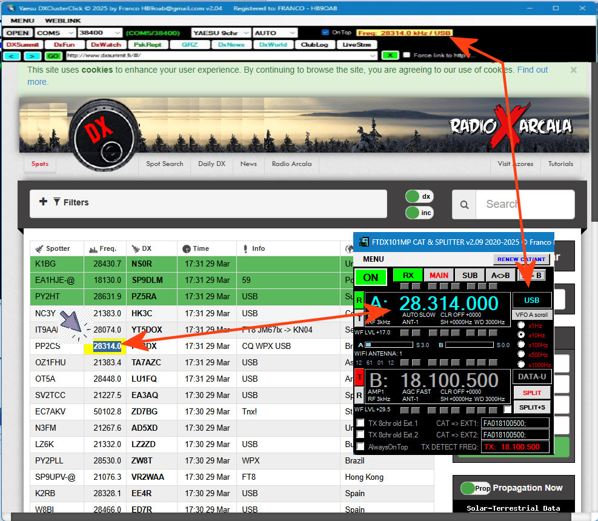Click the search magnifier icon
This screenshot has width=598, height=521.
click(464, 205)
